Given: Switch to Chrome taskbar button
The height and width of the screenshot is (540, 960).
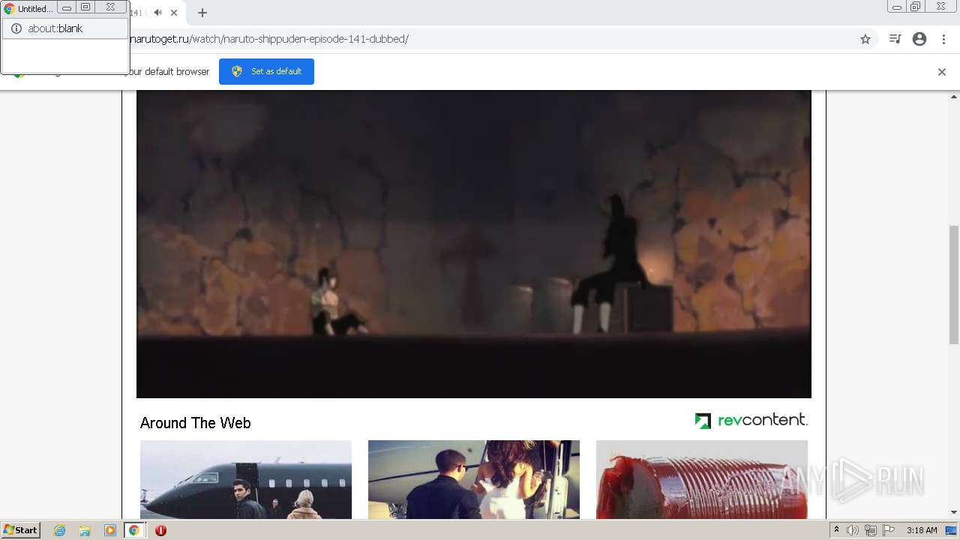Looking at the screenshot, I should click(134, 530).
